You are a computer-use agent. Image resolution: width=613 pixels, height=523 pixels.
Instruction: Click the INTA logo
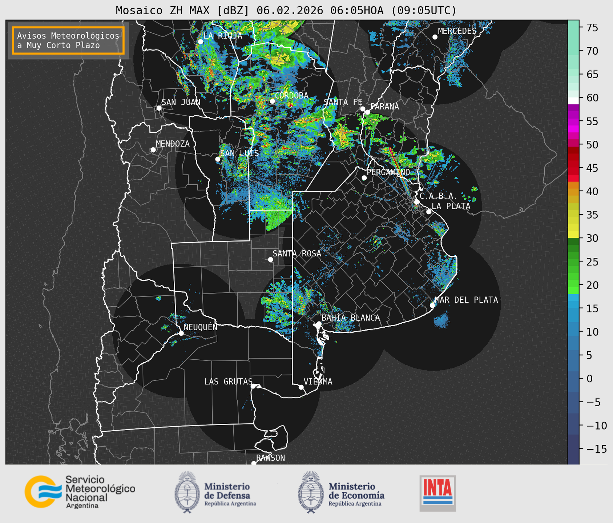(x=438, y=493)
